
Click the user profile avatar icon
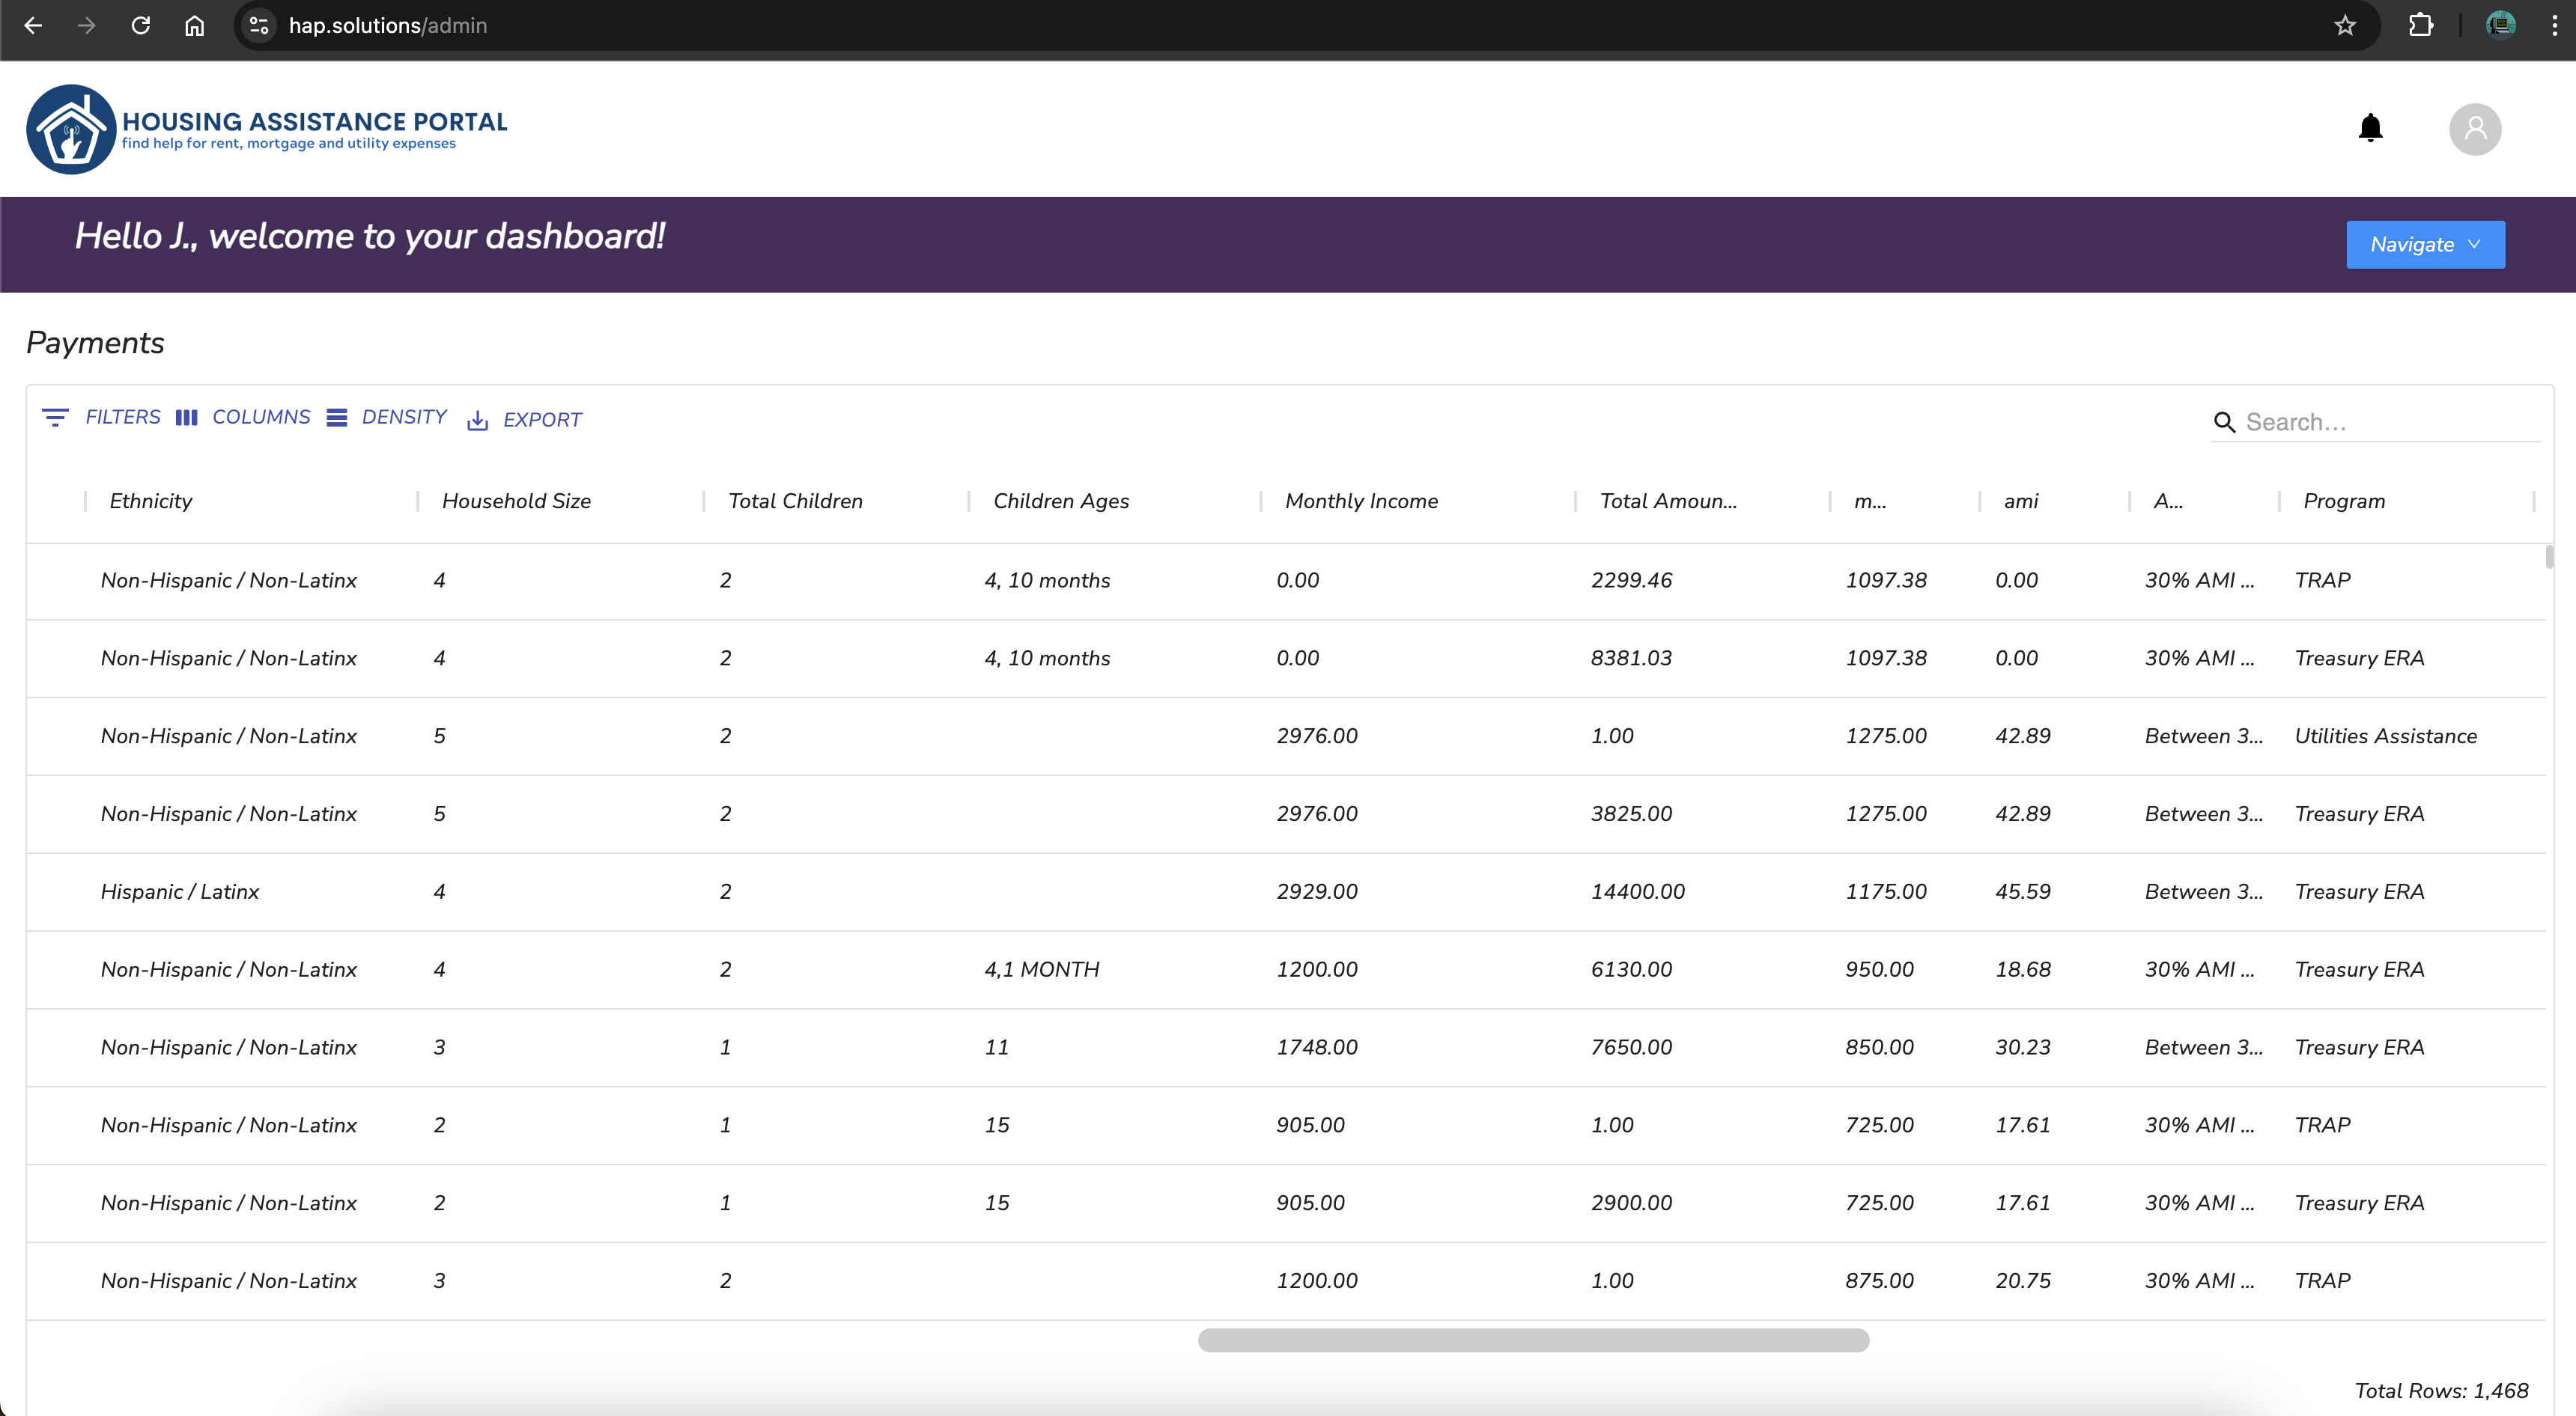[x=2473, y=127]
